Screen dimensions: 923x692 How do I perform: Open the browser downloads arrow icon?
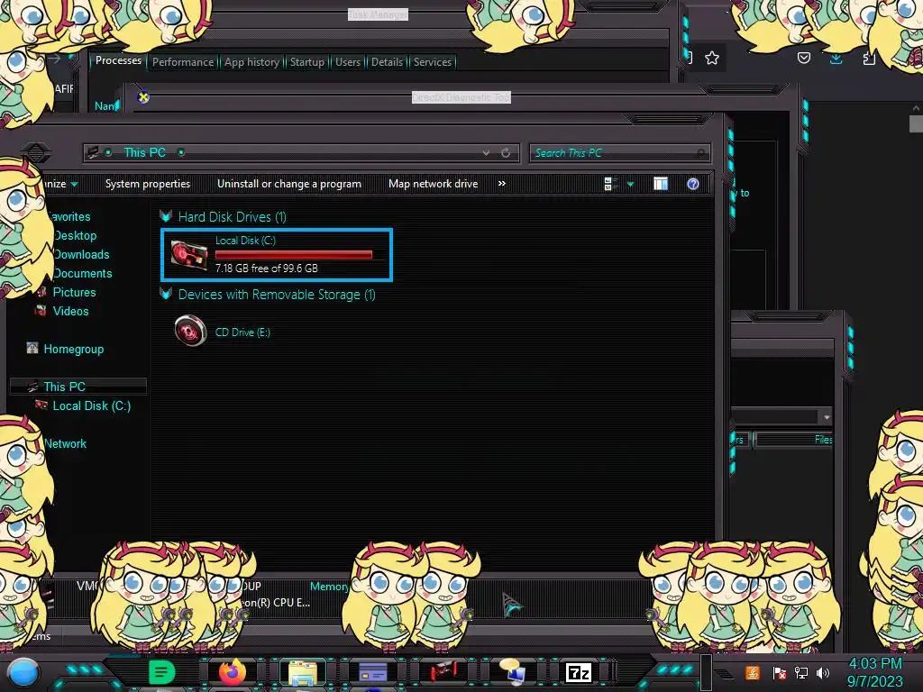(x=836, y=59)
